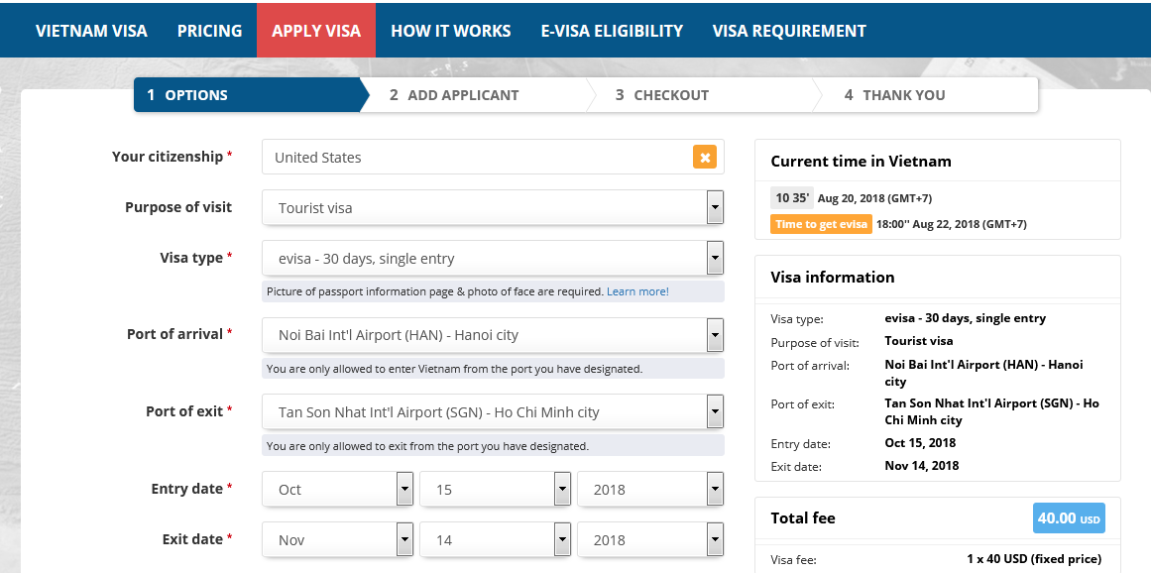The height and width of the screenshot is (573, 1151).
Task: Go to step 2 Add Applicant
Action: 463,95
